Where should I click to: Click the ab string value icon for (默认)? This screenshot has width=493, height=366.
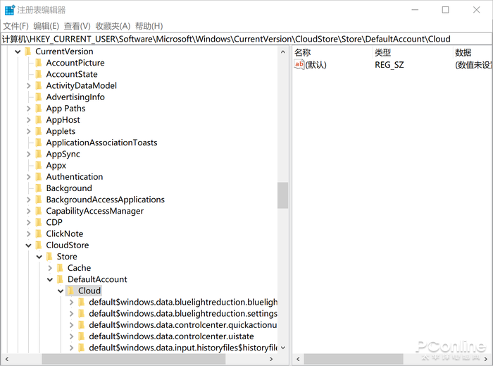pos(299,64)
